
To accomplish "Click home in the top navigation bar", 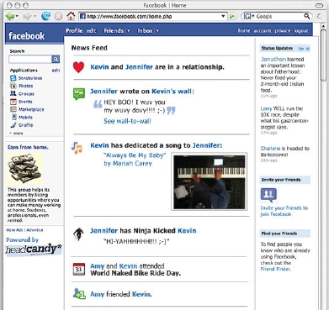I will pyautogui.click(x=244, y=31).
